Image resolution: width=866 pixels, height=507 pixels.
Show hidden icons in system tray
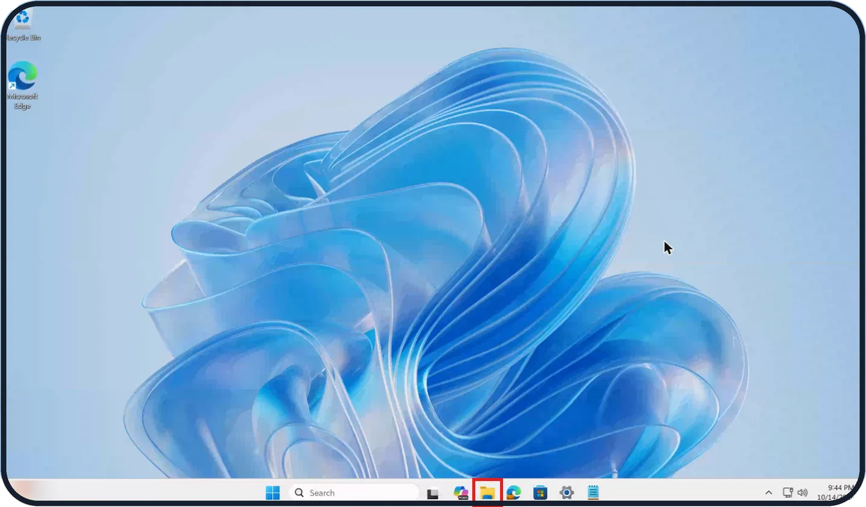click(768, 493)
